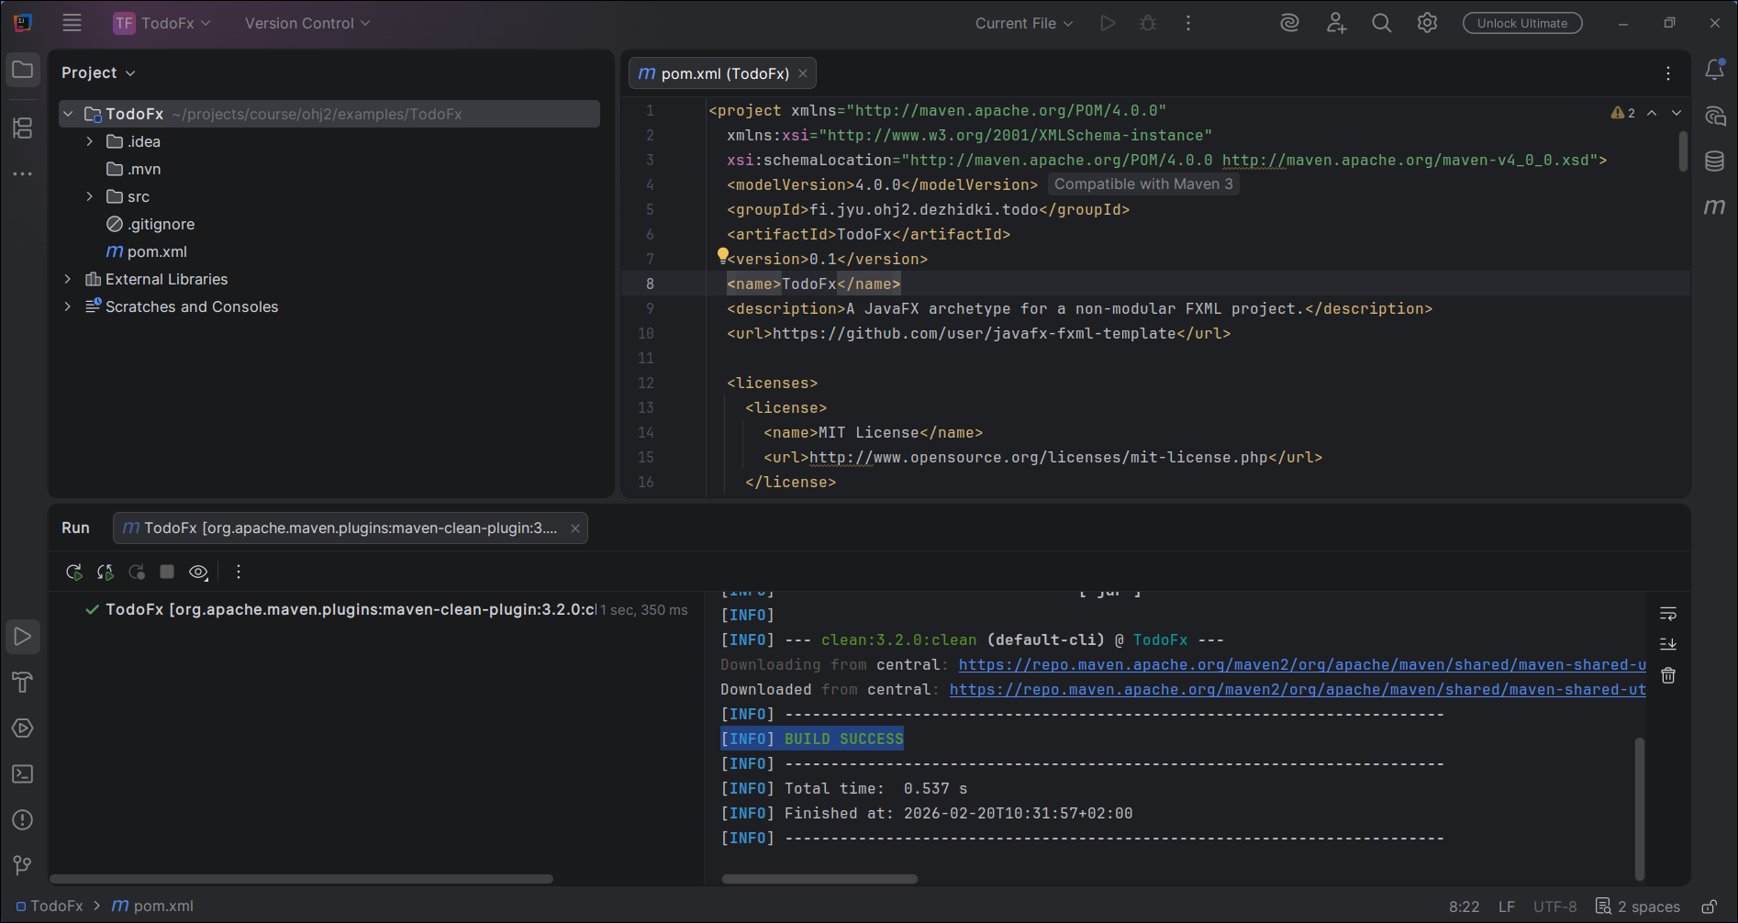The image size is (1738, 923).
Task: Select the pom.xml (TodoFx) editor tab
Action: [x=715, y=73]
